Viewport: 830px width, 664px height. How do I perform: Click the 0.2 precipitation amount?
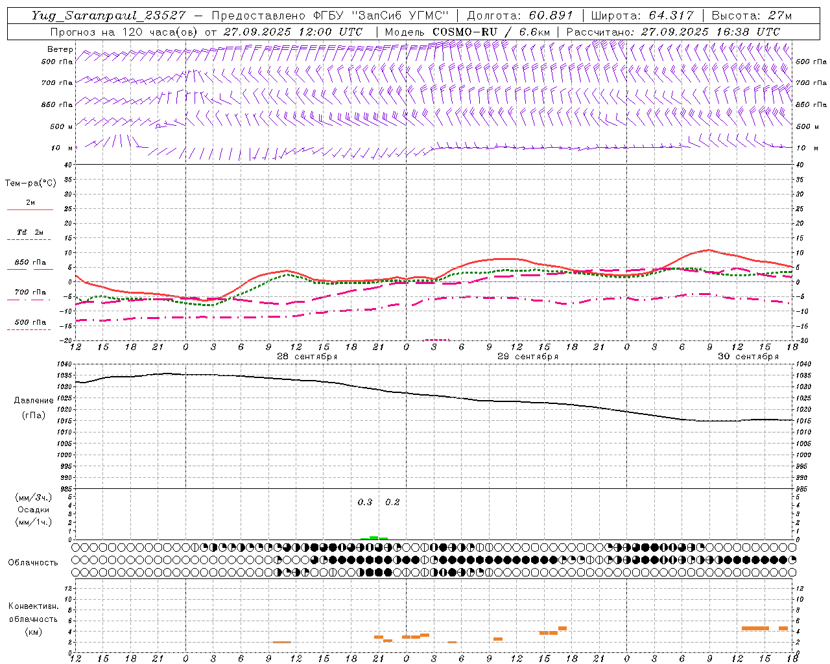pos(392,502)
